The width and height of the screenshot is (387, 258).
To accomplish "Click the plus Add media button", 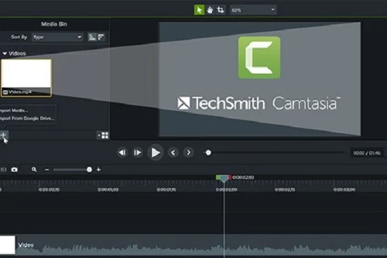I will coord(3,135).
